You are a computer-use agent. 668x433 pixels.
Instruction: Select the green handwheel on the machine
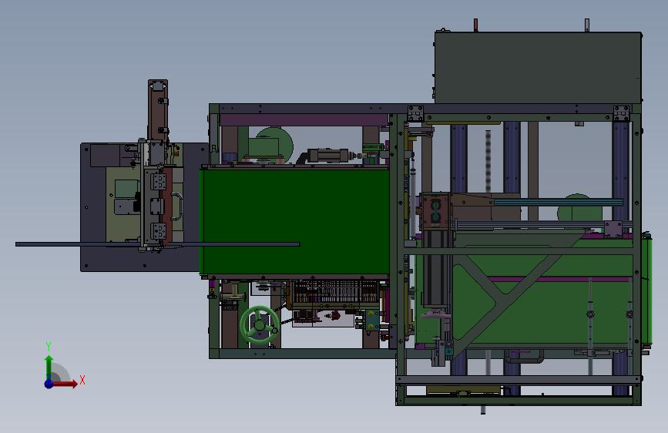point(260,325)
